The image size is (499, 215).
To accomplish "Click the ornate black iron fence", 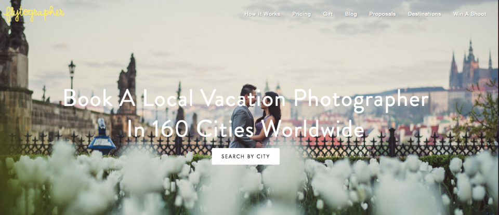I will [249, 142].
